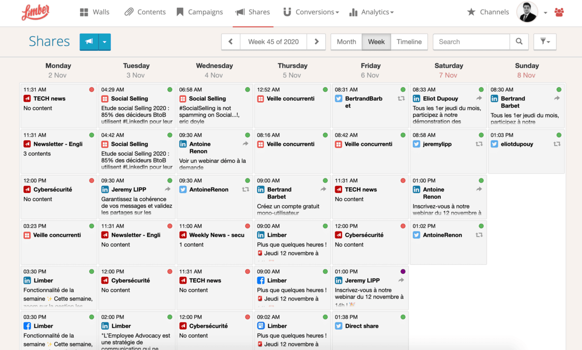Open the Walls menu item
The height and width of the screenshot is (350, 582).
pyautogui.click(x=95, y=12)
